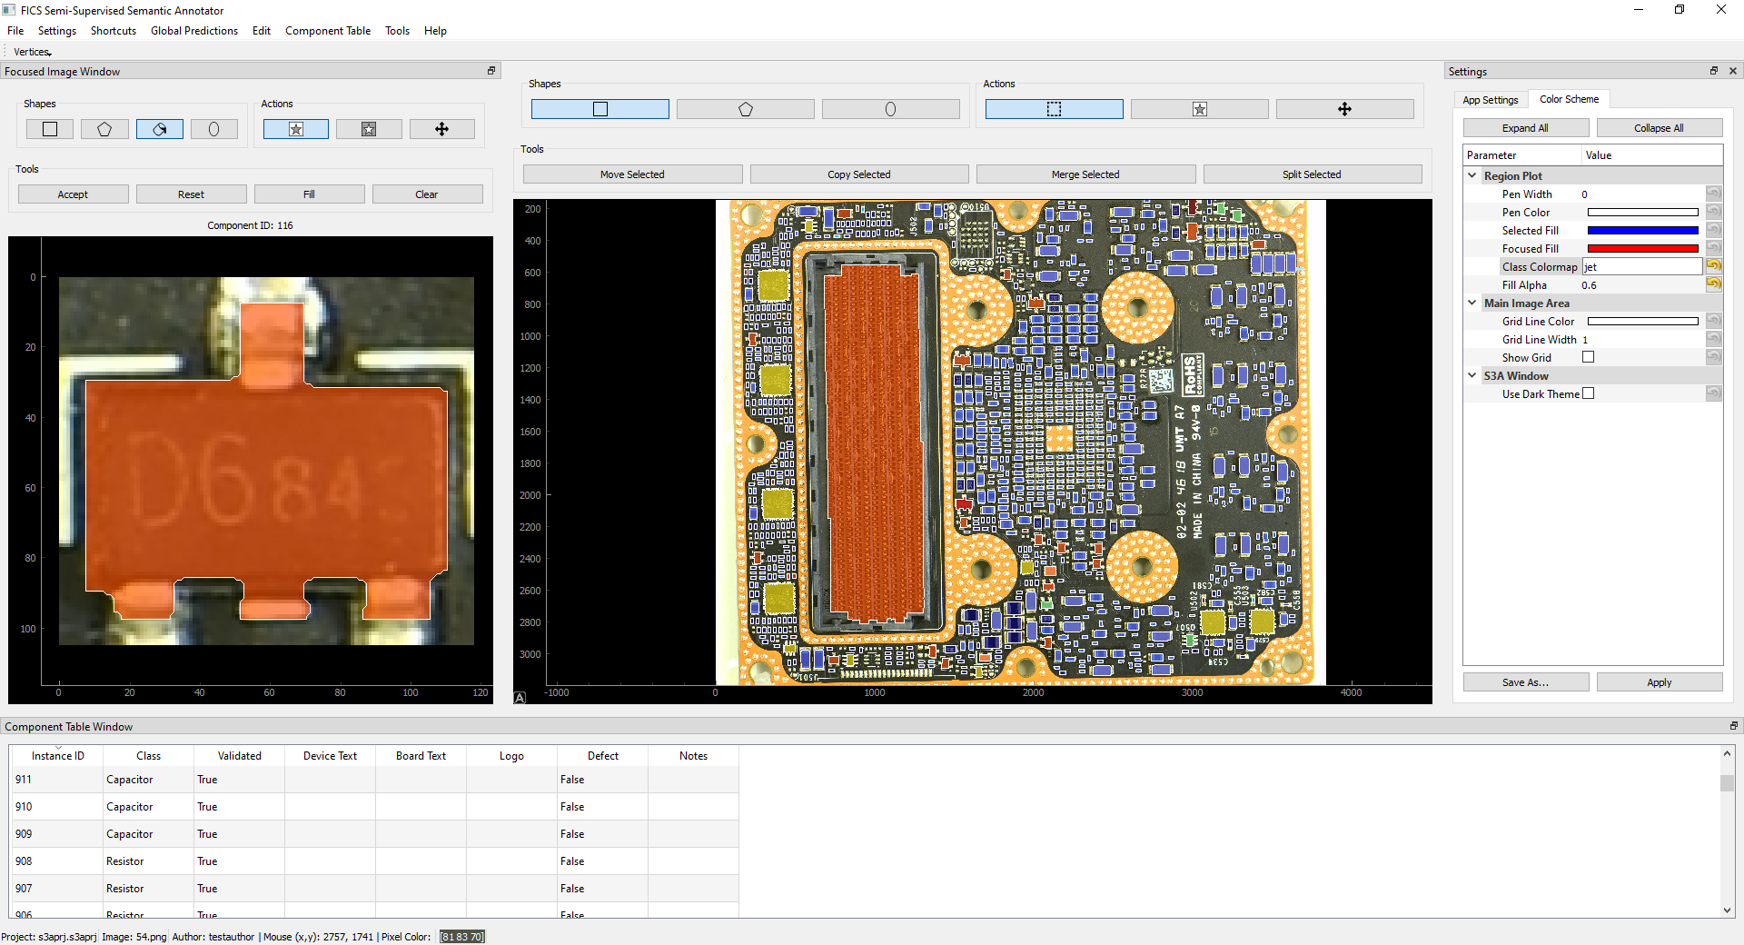The image size is (1744, 945).
Task: Open the Focused Fill color swatch
Action: (1641, 248)
